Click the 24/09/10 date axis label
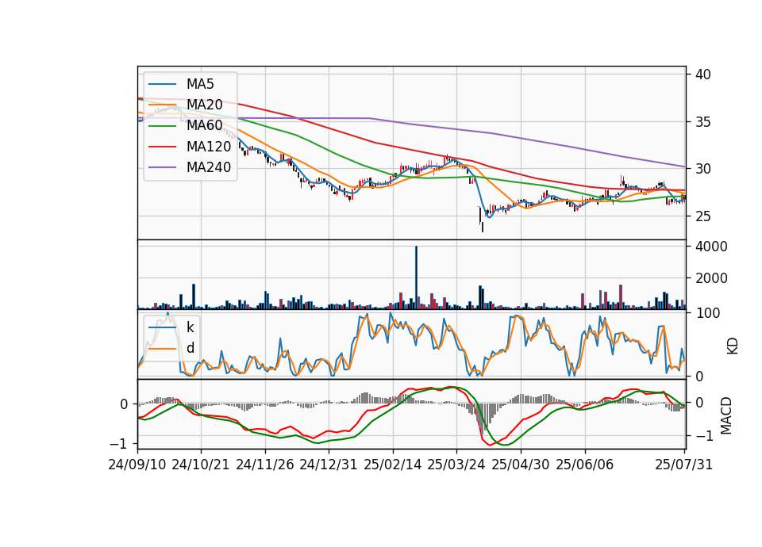The image size is (762, 547). click(137, 465)
